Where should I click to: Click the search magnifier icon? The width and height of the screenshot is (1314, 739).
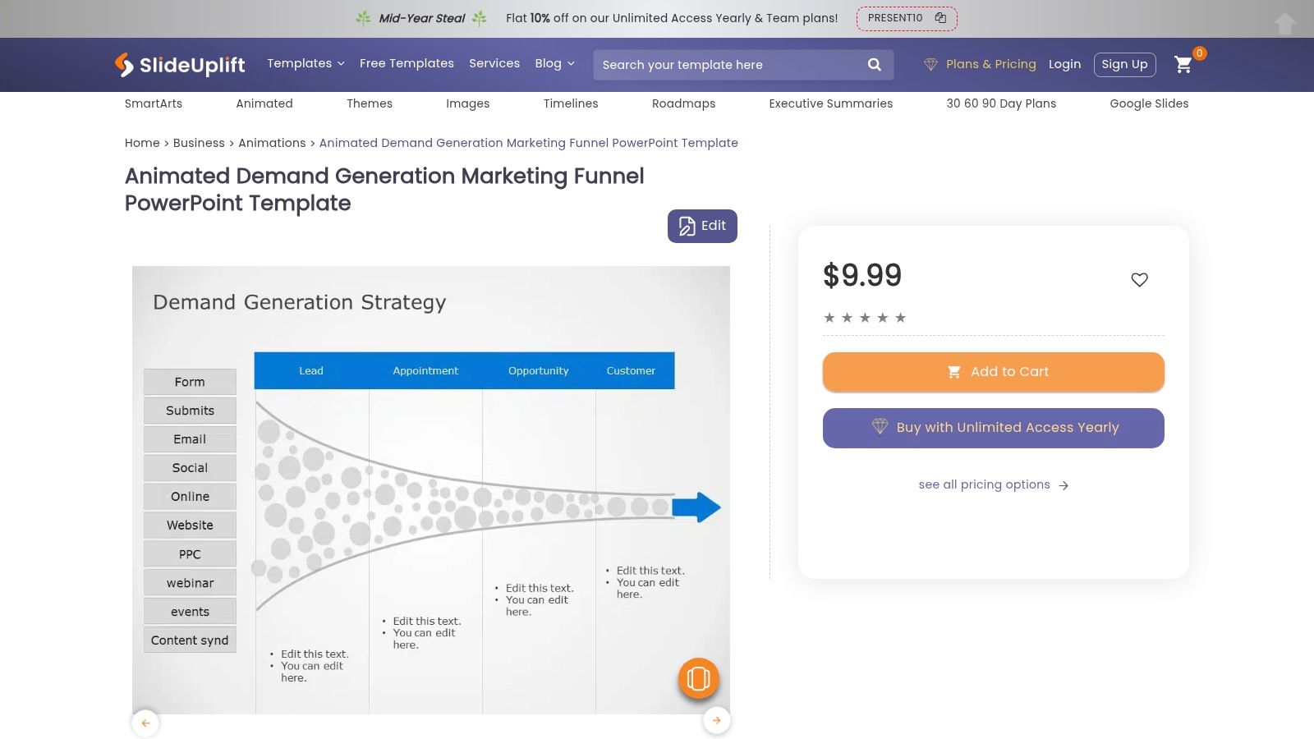pyautogui.click(x=874, y=65)
